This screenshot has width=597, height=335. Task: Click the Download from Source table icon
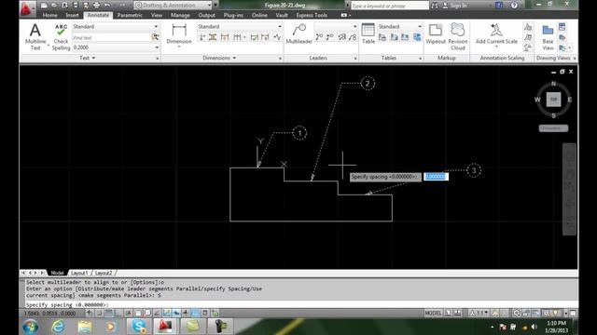(394, 37)
